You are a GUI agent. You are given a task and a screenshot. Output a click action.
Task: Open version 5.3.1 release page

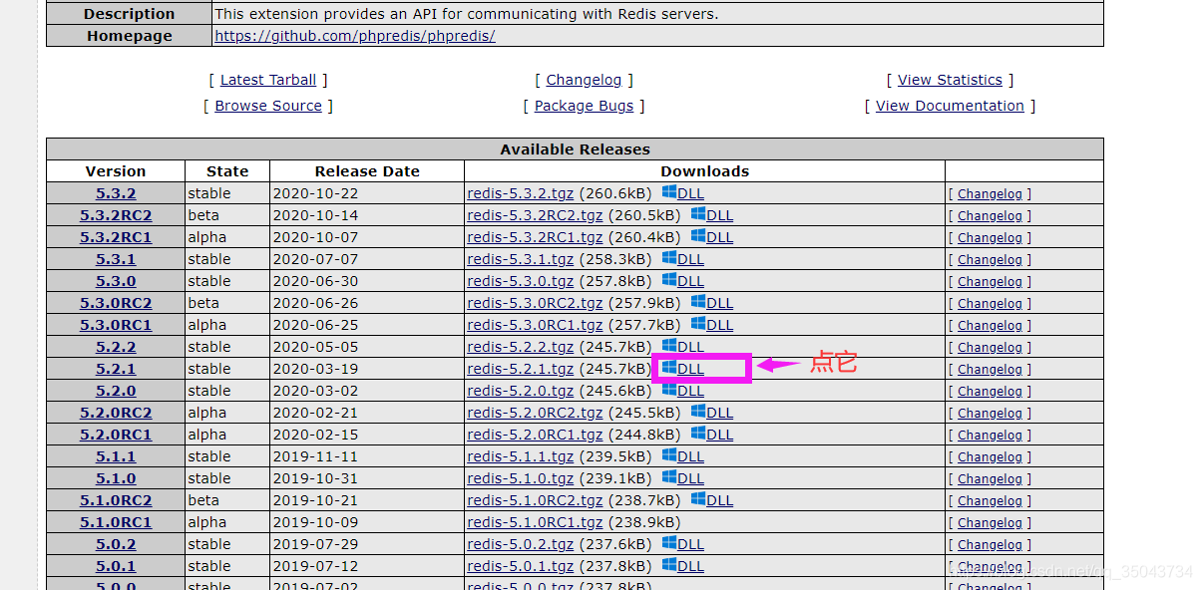pos(116,259)
